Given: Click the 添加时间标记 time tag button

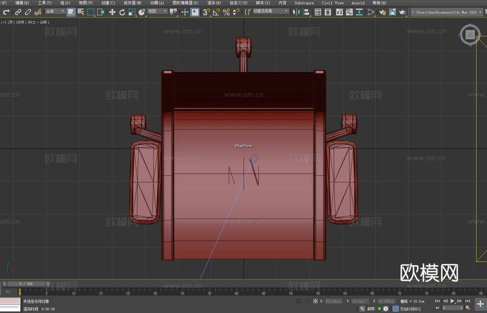Looking at the screenshot, I should point(411,309).
